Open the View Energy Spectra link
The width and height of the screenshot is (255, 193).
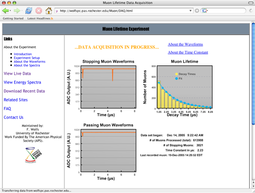(x=22, y=83)
